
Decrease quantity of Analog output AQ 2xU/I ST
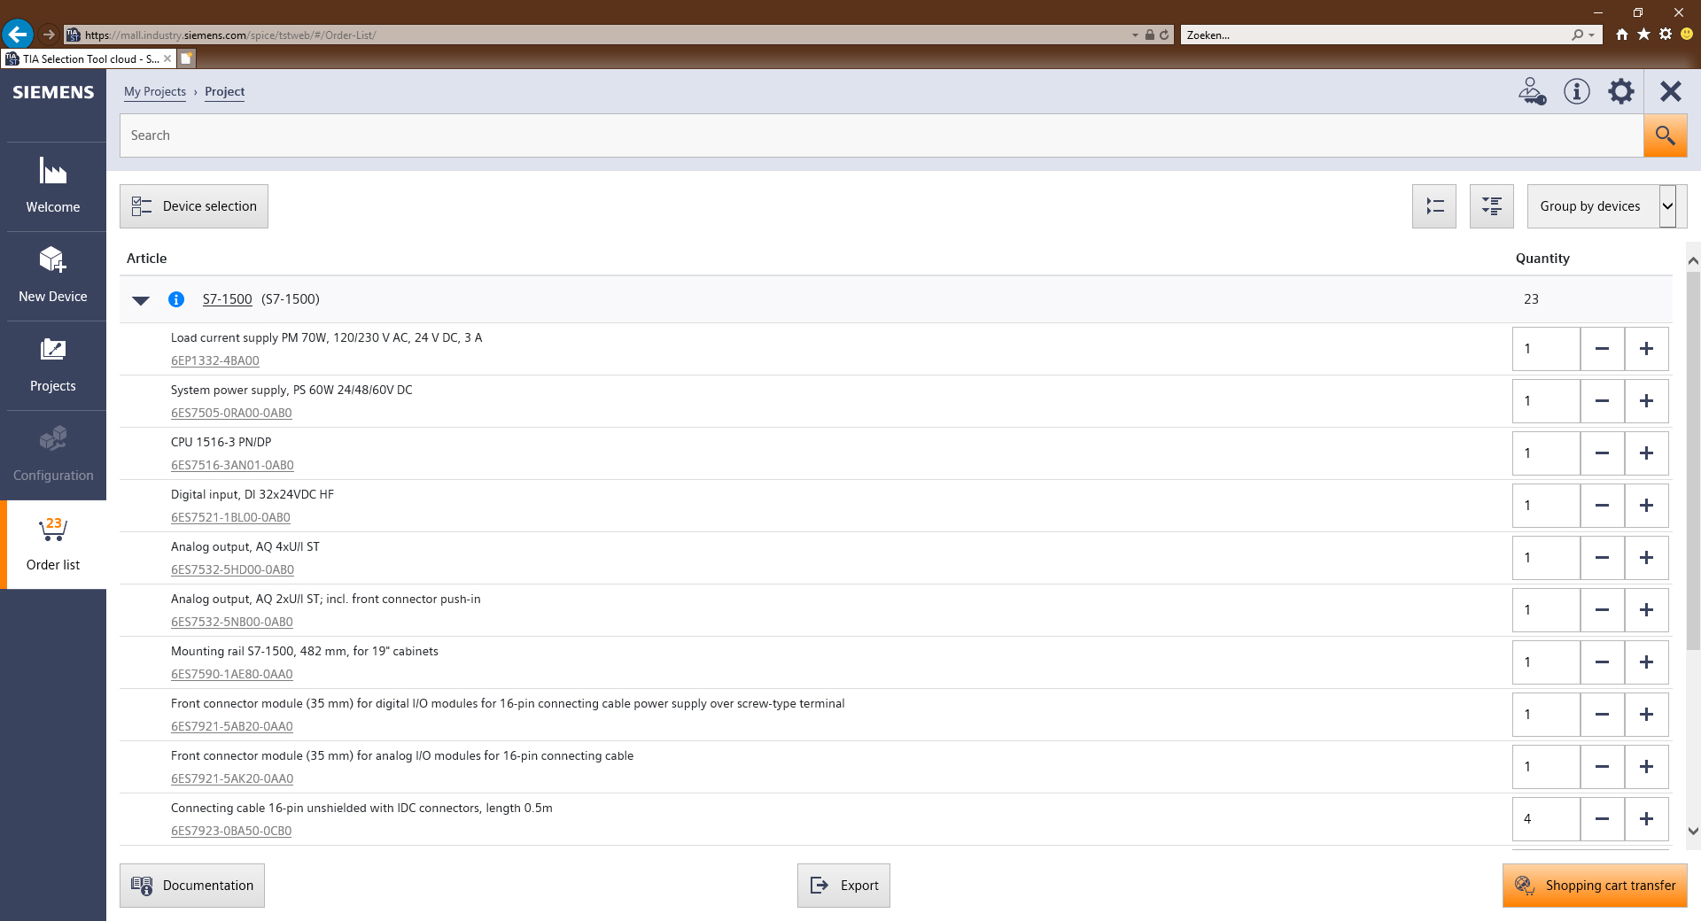click(1603, 610)
